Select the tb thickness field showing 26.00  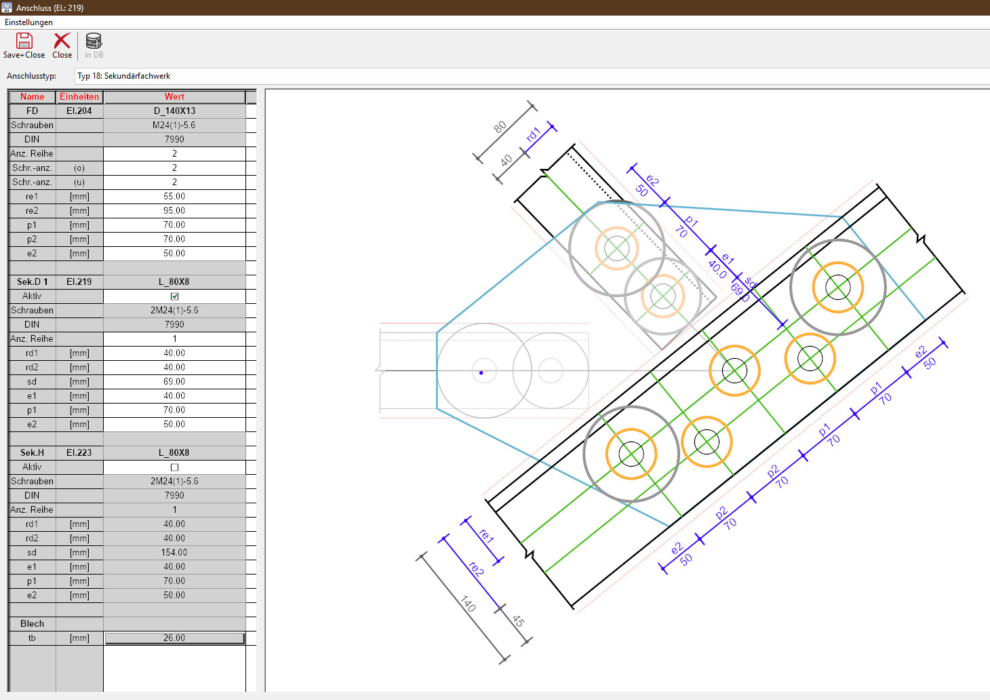tap(174, 638)
